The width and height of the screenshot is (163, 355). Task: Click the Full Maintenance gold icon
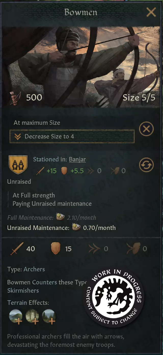[60, 217]
